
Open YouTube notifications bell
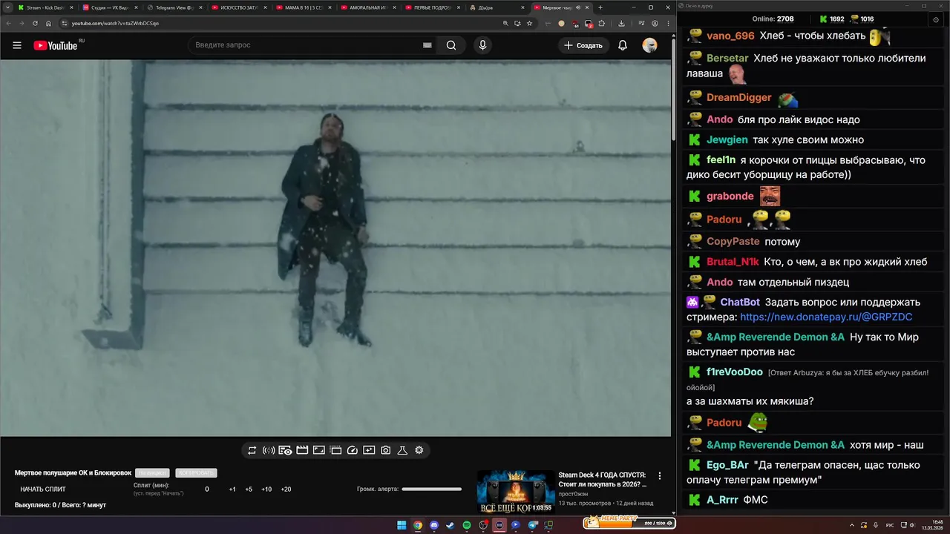(623, 45)
